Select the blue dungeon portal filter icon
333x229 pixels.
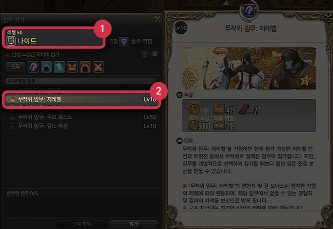coord(46,67)
